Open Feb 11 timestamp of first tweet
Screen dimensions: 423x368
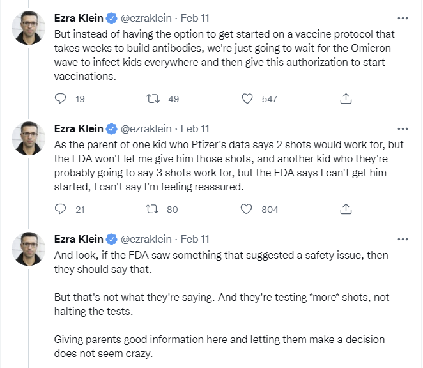[x=195, y=19]
